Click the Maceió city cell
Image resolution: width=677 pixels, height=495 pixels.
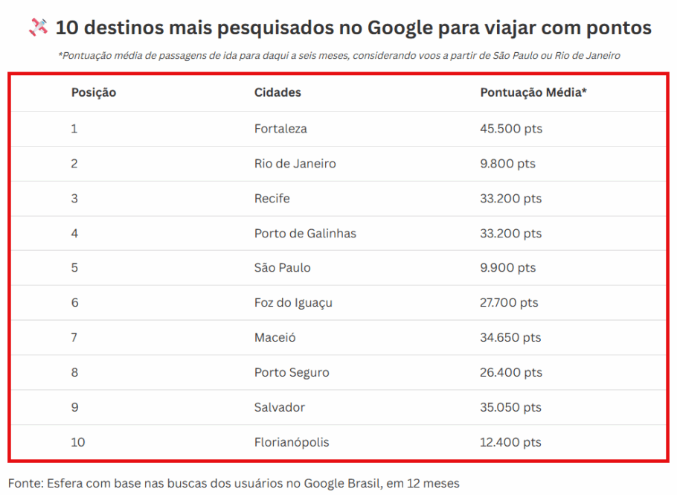275,338
